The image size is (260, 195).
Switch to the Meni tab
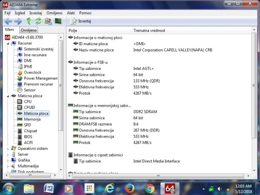[x=10, y=30]
